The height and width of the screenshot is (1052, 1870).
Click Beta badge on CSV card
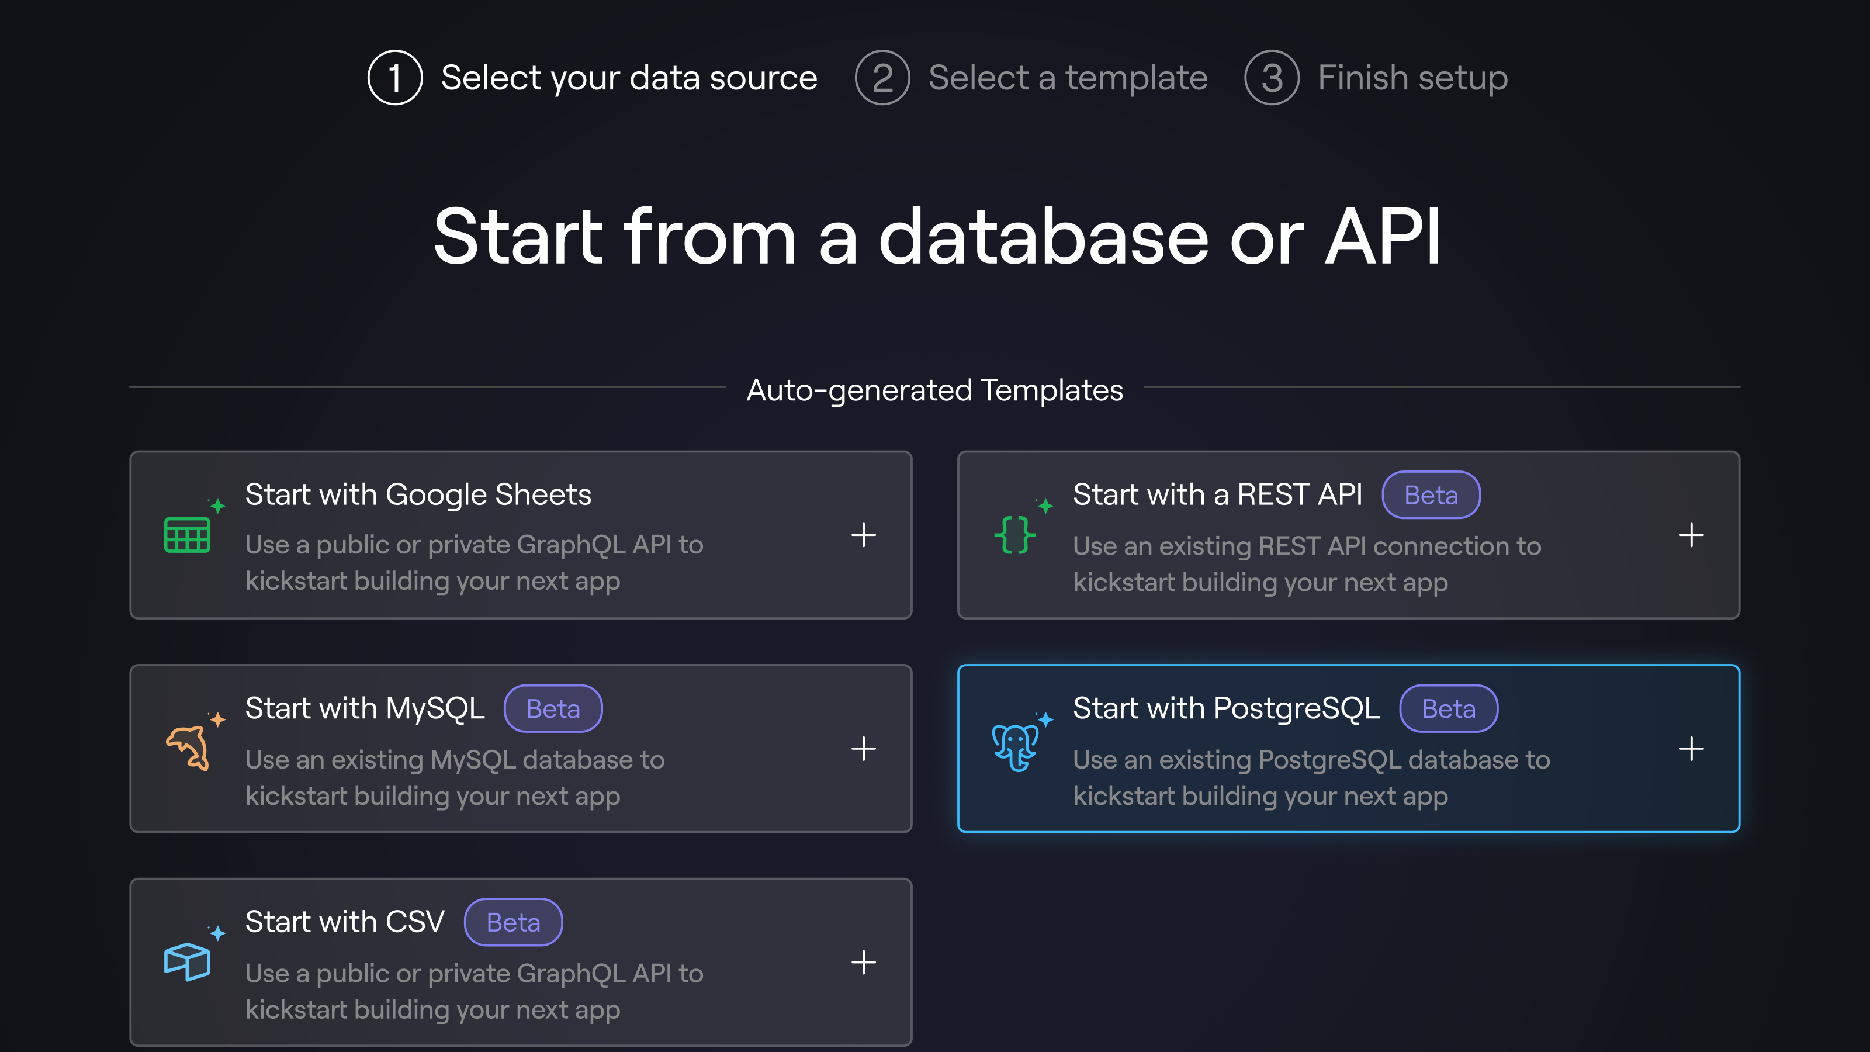point(513,922)
